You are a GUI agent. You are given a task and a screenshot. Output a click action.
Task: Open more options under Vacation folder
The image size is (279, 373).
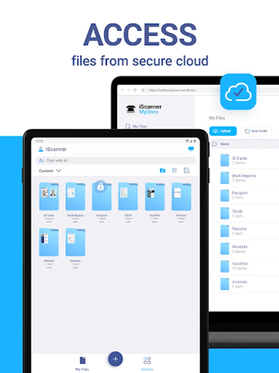tap(155, 222)
